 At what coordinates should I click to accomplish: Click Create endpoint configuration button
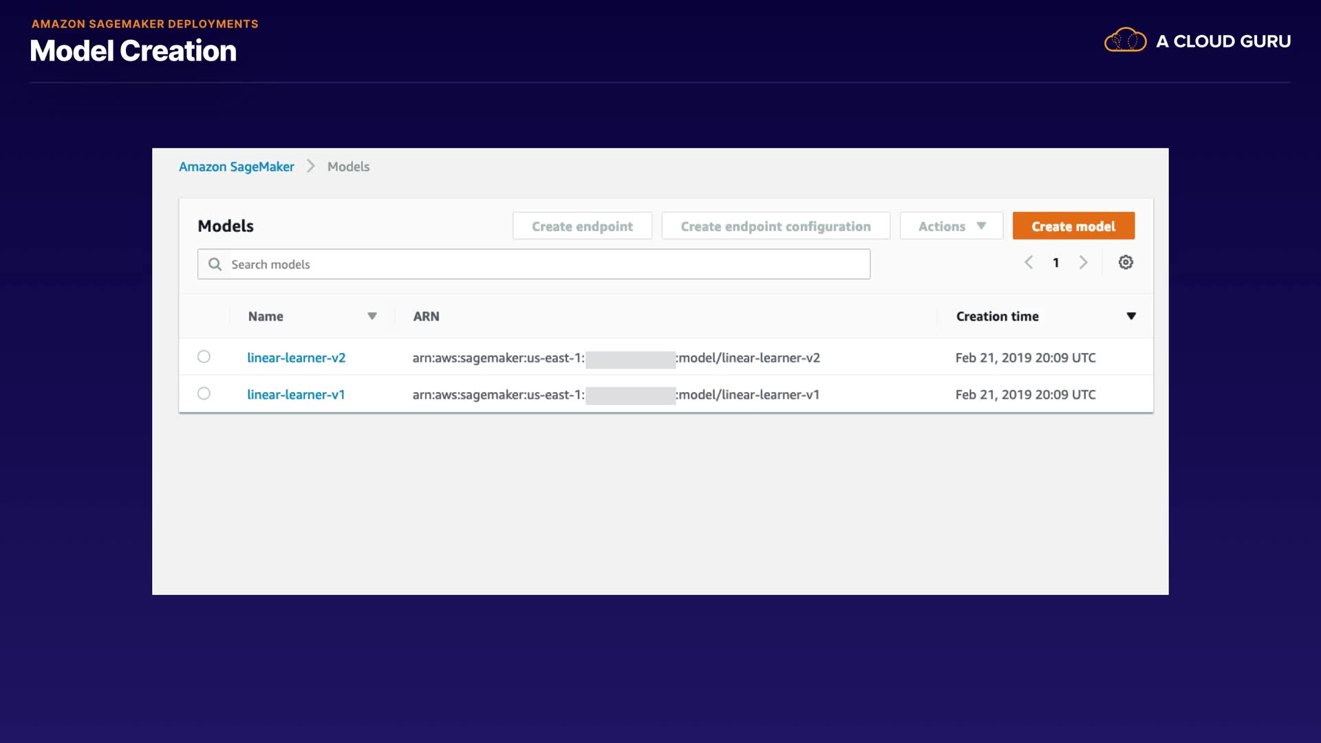click(x=775, y=226)
